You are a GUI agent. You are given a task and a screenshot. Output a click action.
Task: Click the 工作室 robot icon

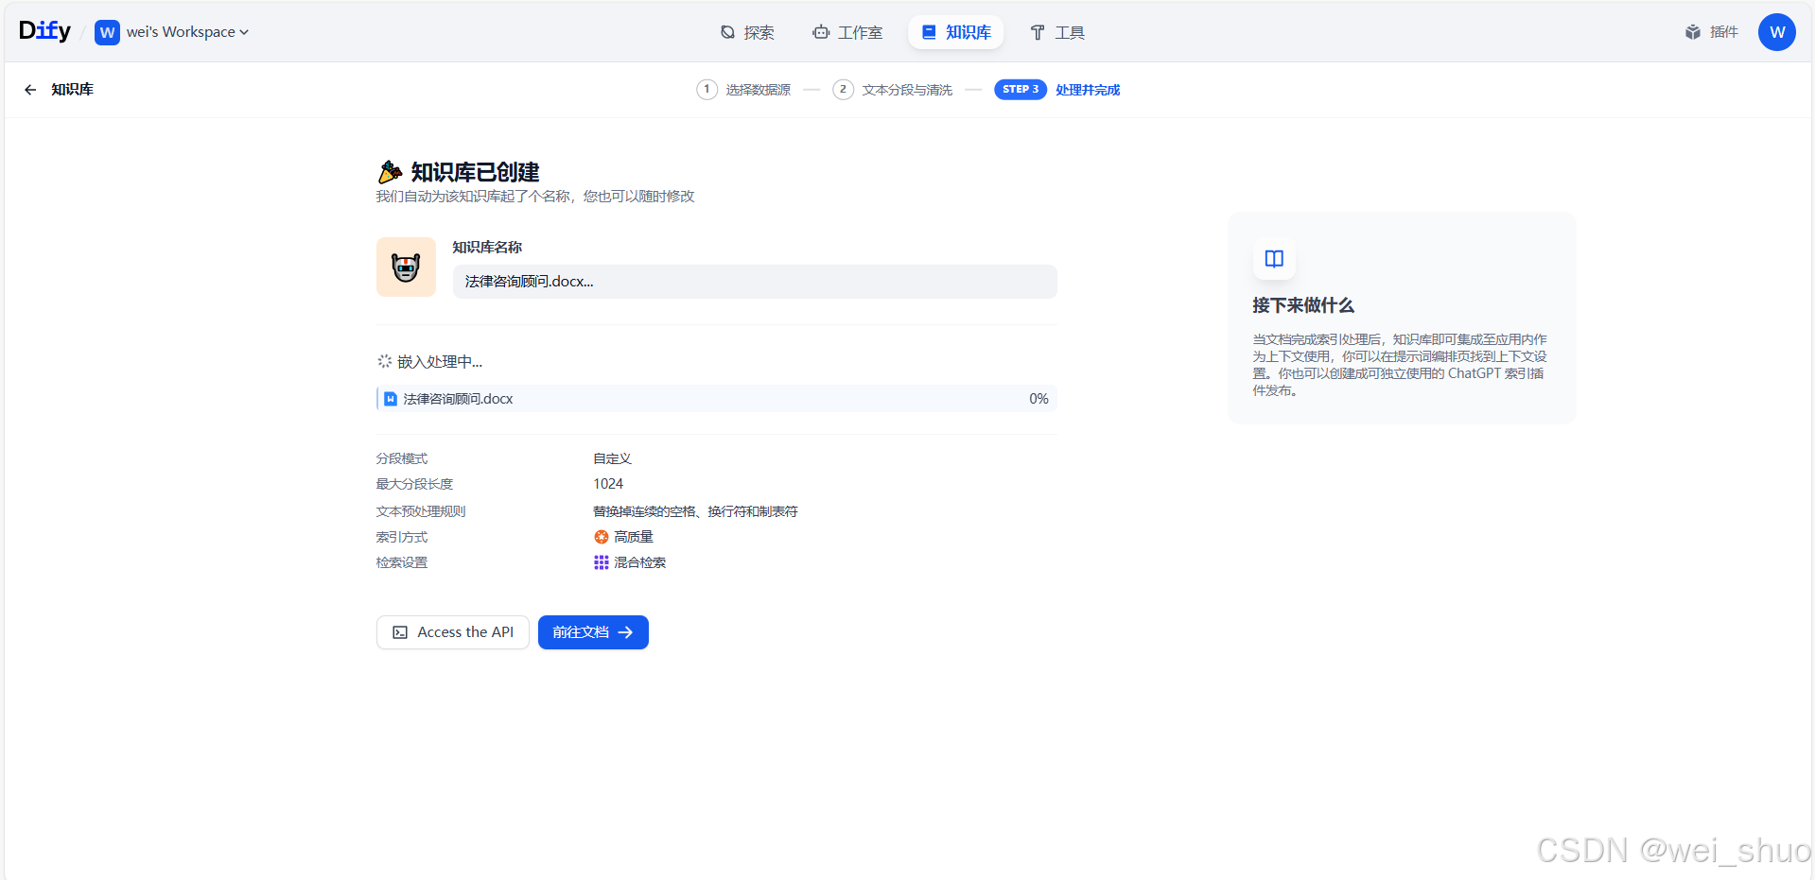click(820, 31)
